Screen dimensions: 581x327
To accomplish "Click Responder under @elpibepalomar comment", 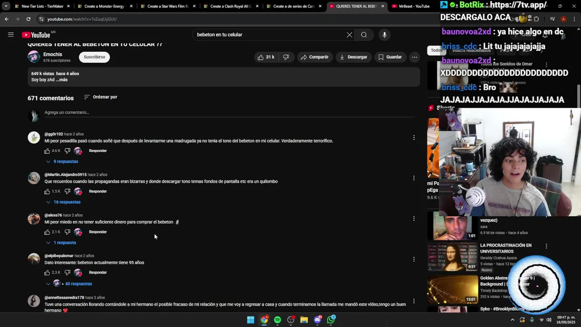I will 98,272.
